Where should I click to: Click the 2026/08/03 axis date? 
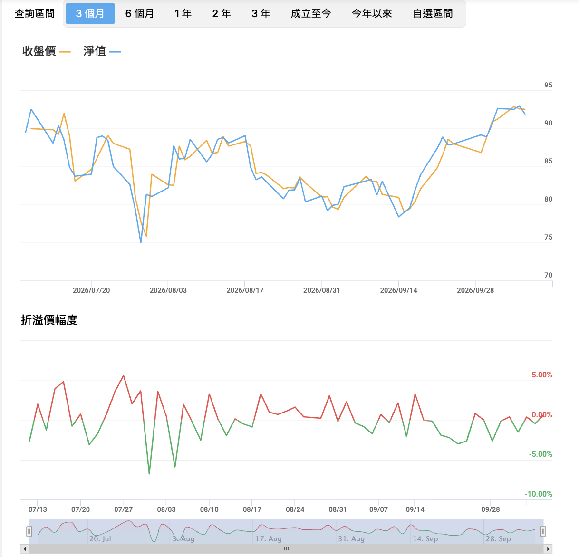tap(168, 290)
